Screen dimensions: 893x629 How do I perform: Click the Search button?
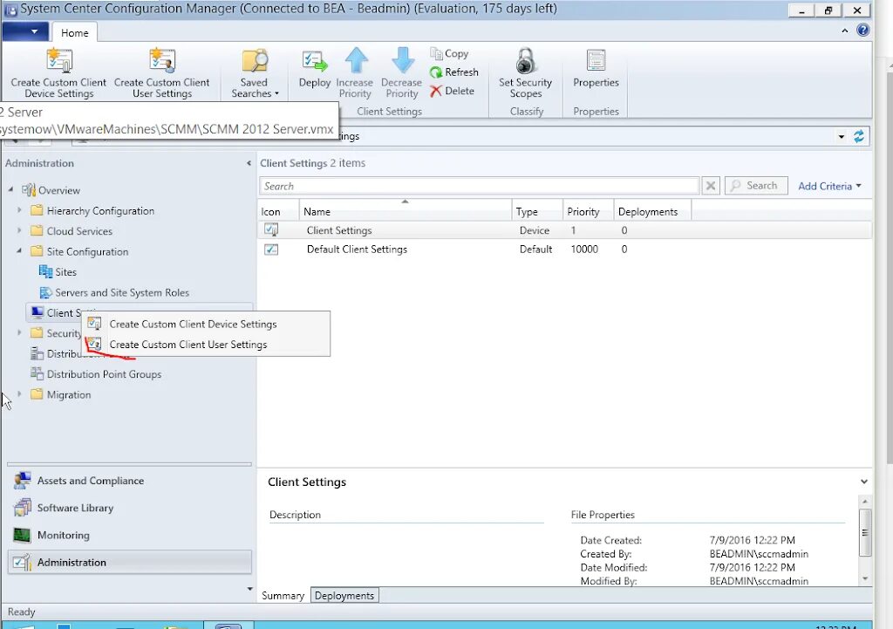[x=756, y=186]
